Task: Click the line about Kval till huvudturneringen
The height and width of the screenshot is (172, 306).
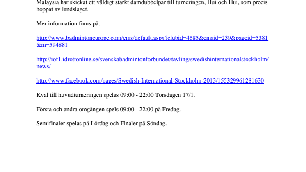Action: pos(116,95)
